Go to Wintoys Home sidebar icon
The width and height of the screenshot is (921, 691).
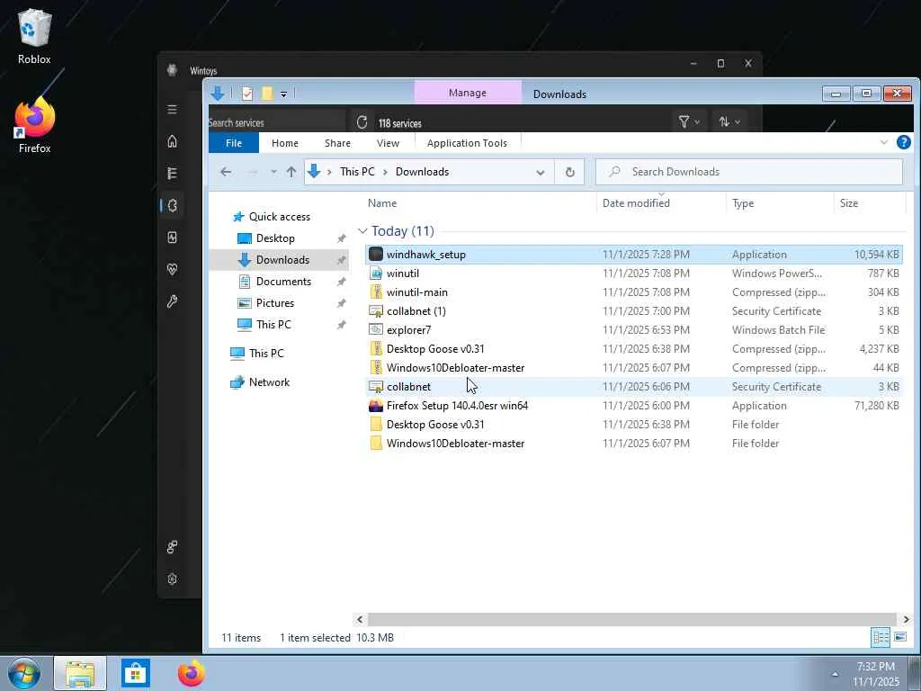[172, 141]
